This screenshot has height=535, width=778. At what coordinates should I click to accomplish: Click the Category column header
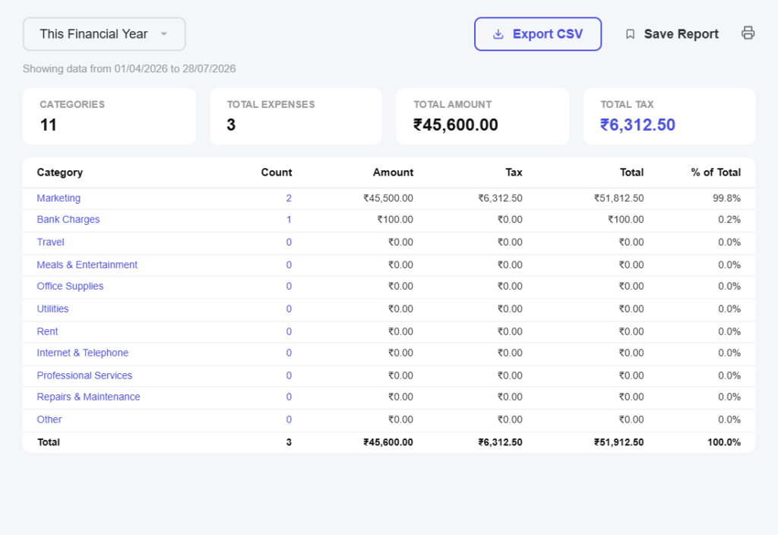(x=59, y=173)
